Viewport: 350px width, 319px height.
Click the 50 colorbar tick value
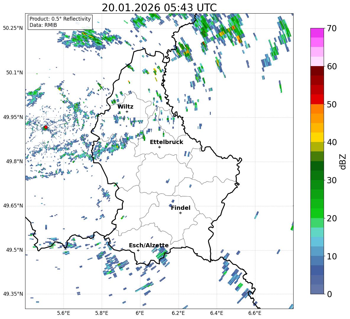[x=332, y=104]
